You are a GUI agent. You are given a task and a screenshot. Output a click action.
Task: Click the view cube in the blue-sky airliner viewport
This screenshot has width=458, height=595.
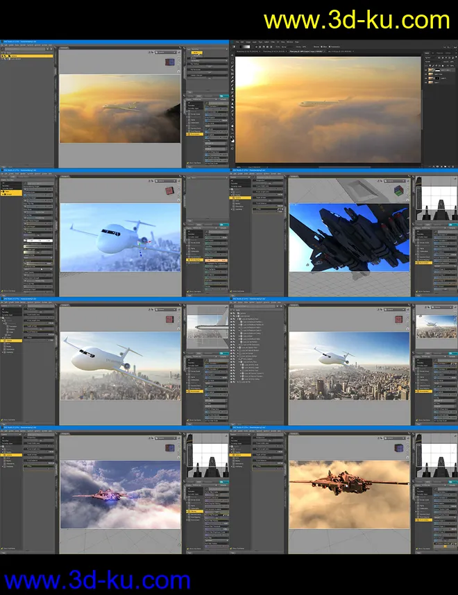(x=169, y=191)
